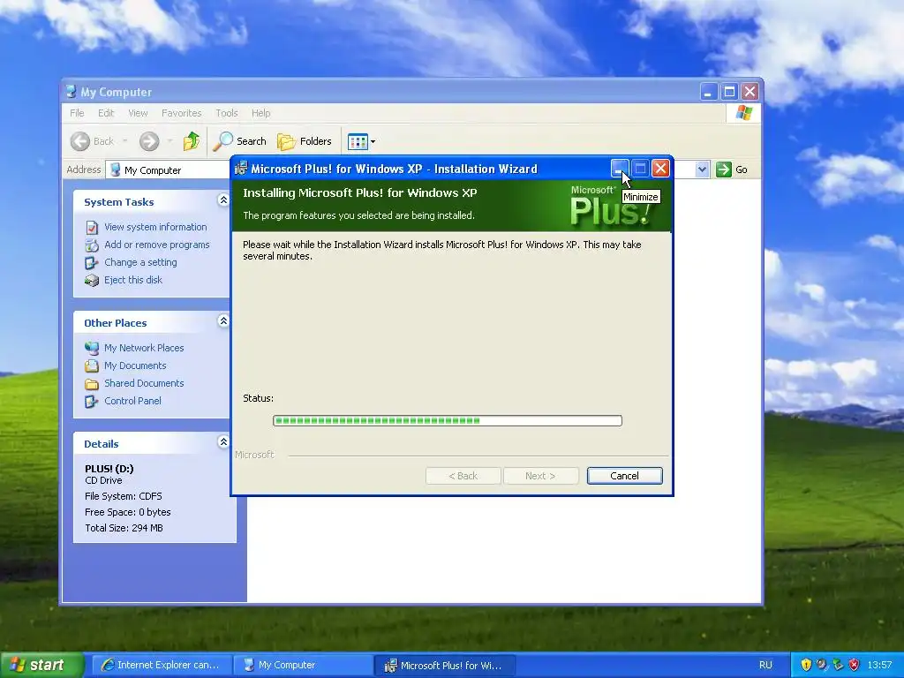Screen dimensions: 904x678
Task: Minimize the My Computer window
Action: (708, 92)
